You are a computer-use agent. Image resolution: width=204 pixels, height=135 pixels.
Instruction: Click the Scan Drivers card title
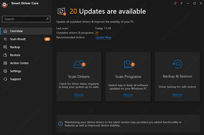[79, 77]
